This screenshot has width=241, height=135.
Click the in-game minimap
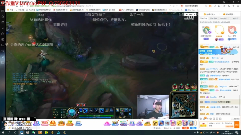point(184,105)
